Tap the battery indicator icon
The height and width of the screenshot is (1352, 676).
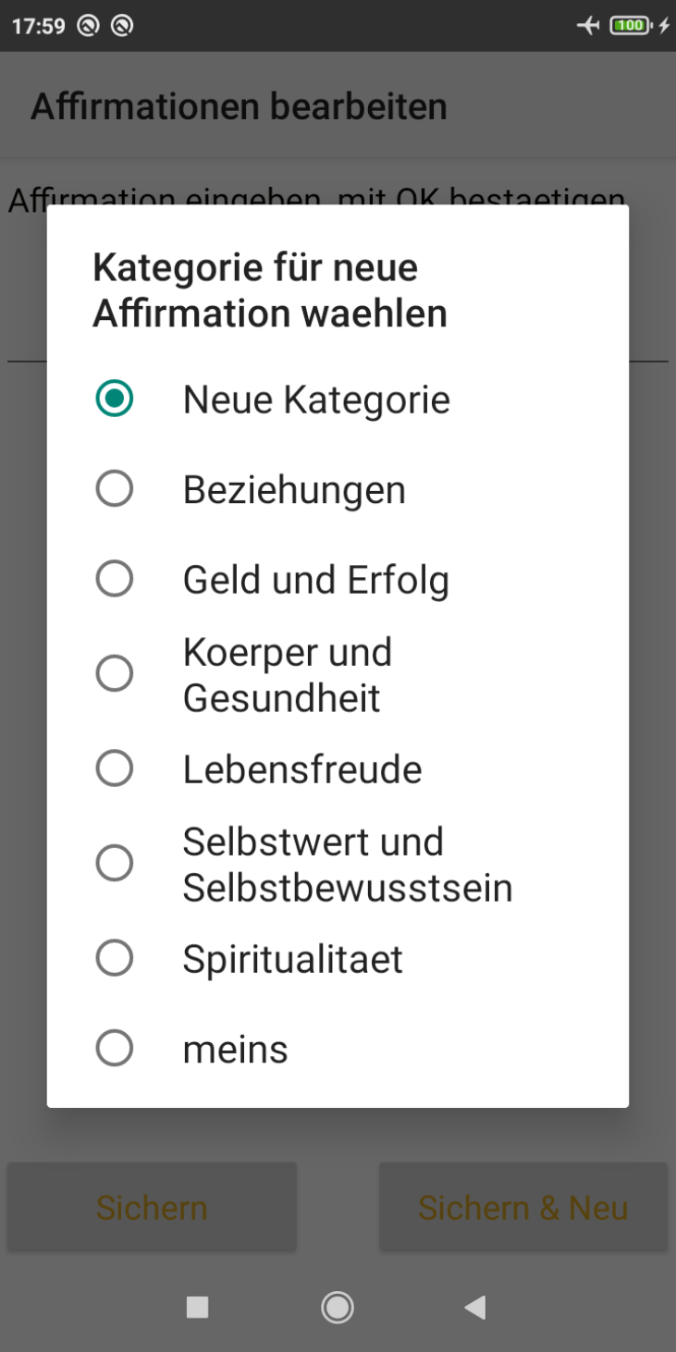631,26
